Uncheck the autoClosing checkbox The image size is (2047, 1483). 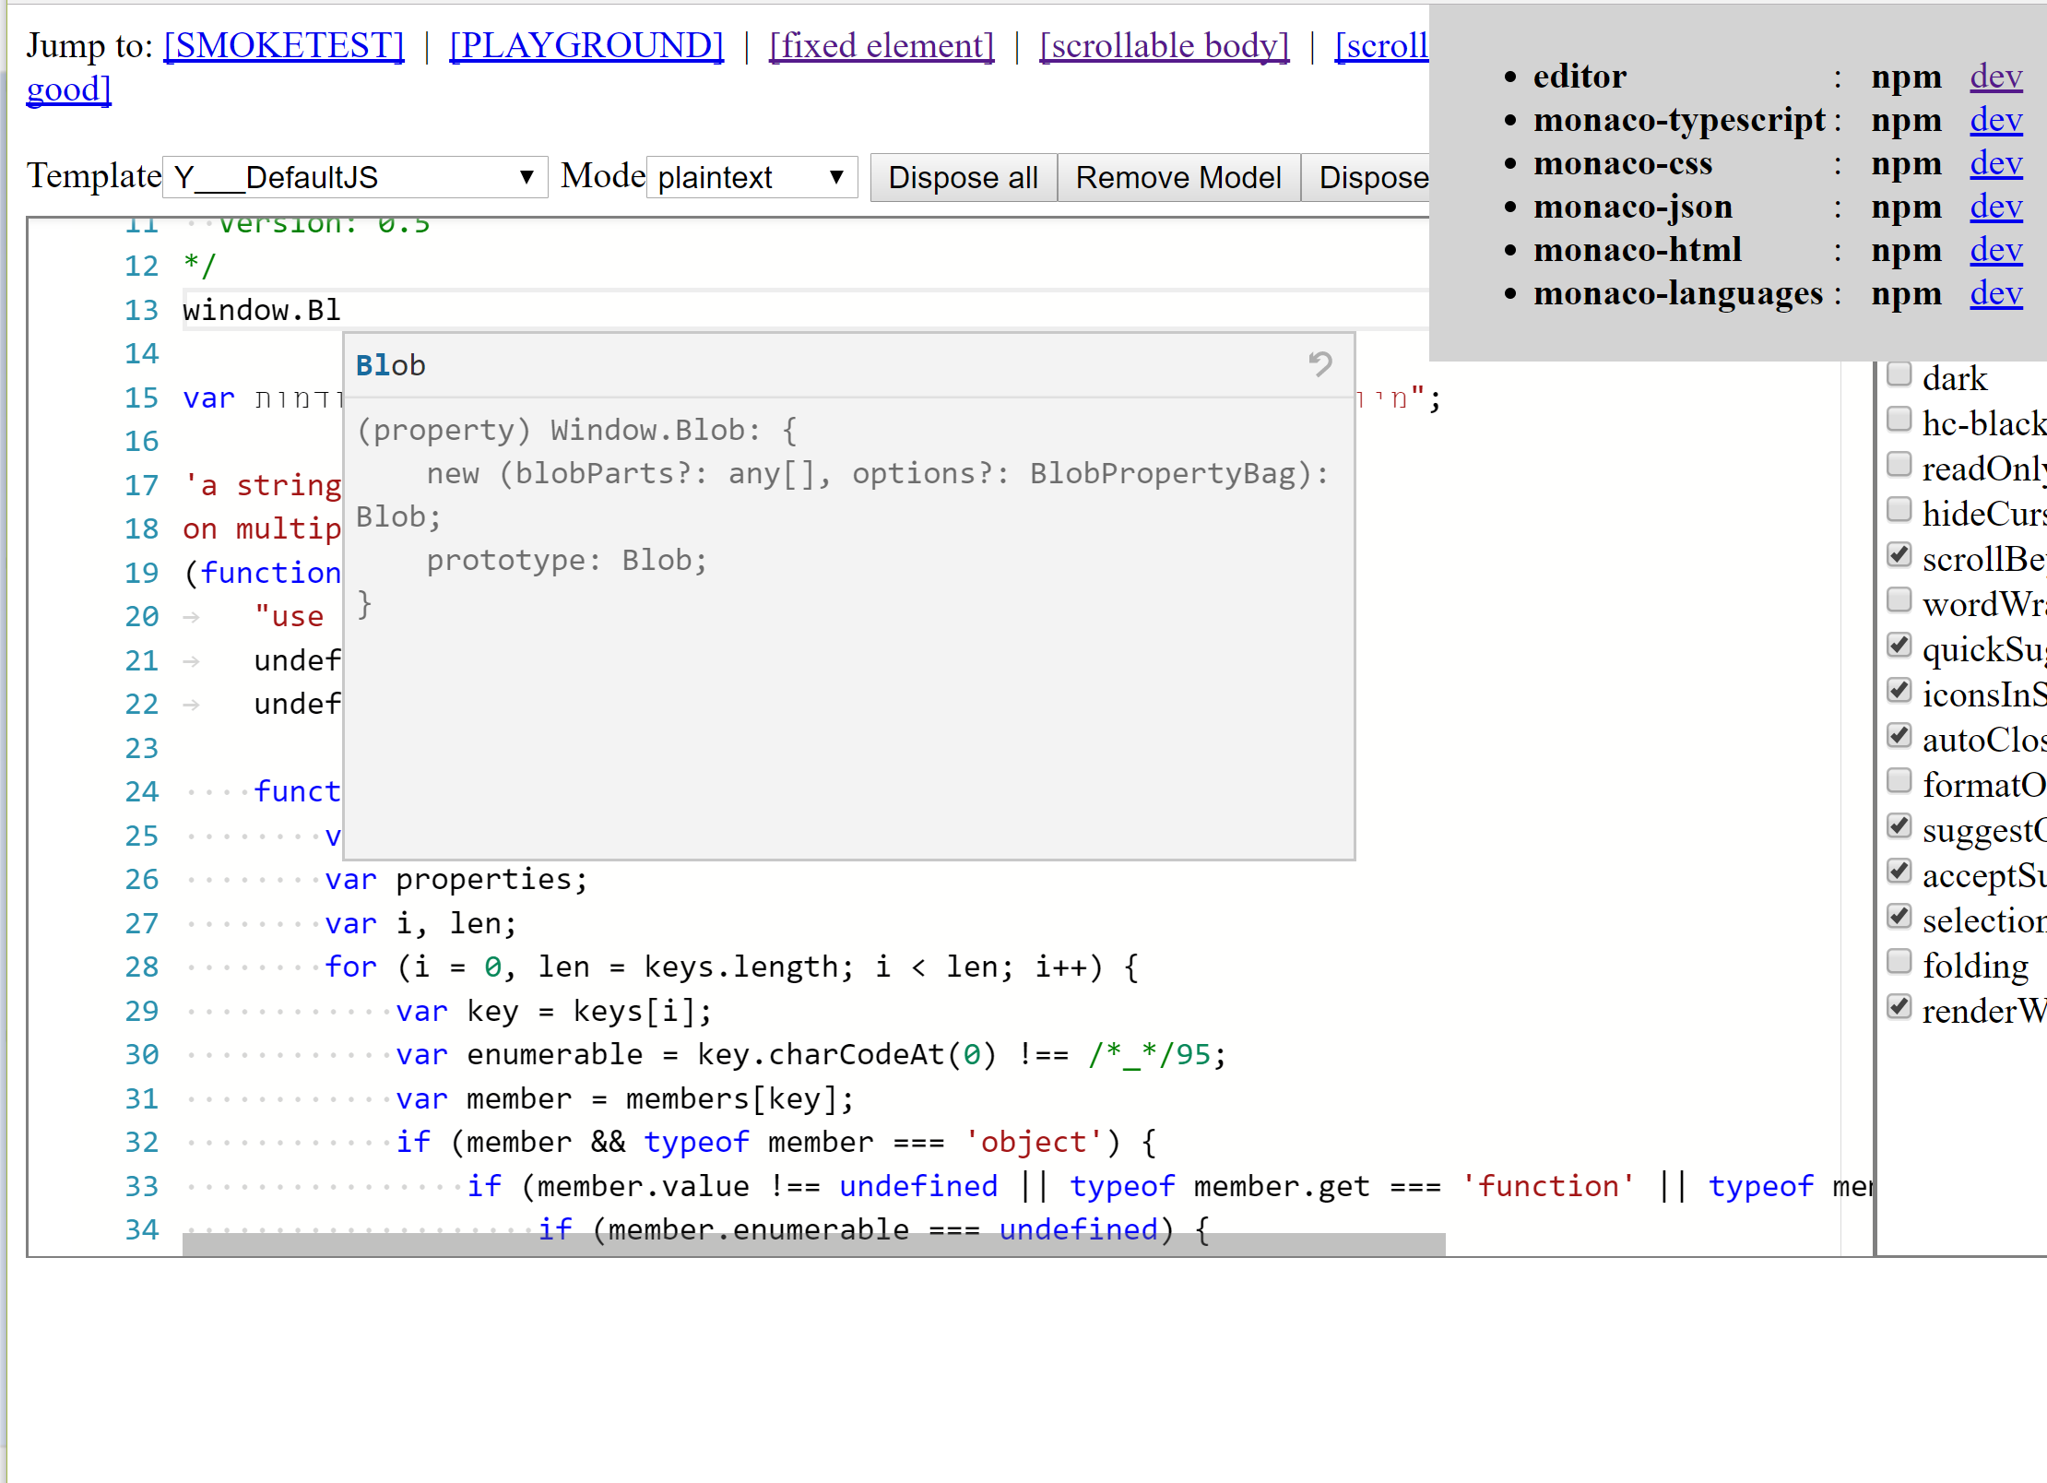click(1899, 736)
